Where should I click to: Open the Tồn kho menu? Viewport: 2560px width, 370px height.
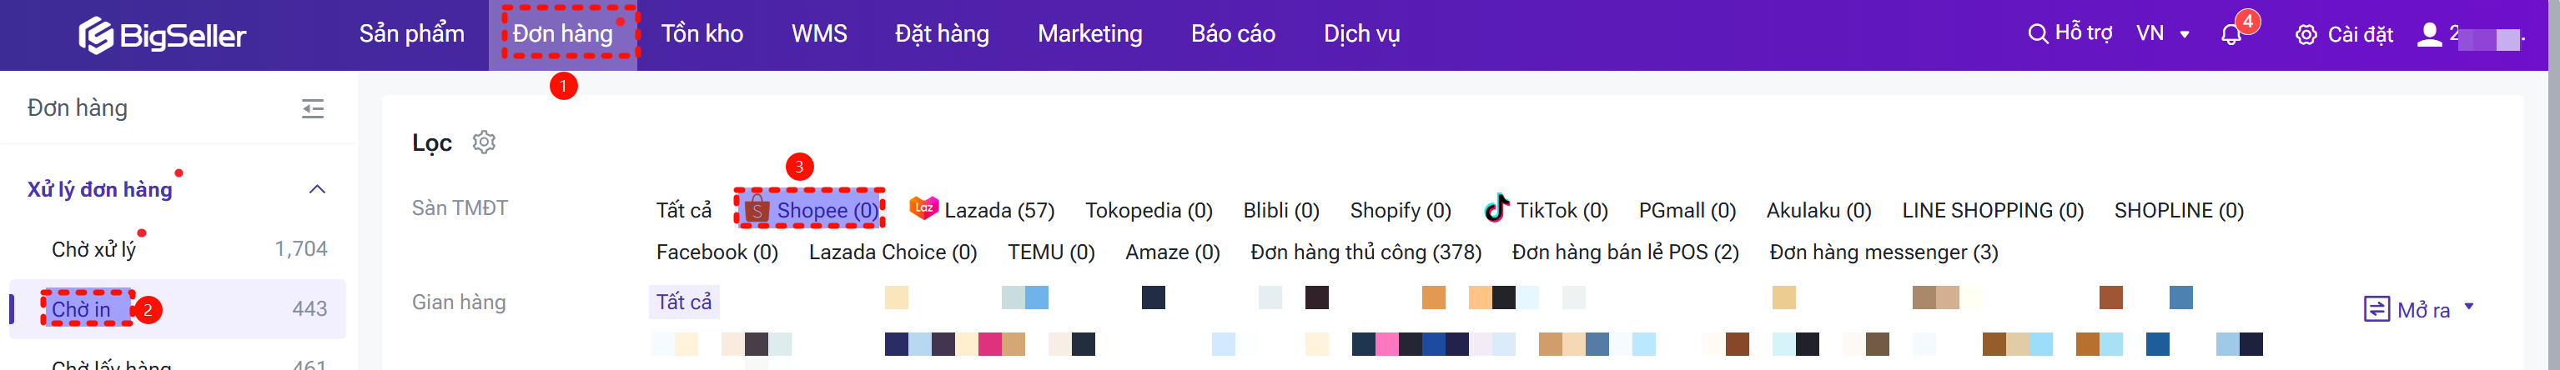pyautogui.click(x=702, y=35)
